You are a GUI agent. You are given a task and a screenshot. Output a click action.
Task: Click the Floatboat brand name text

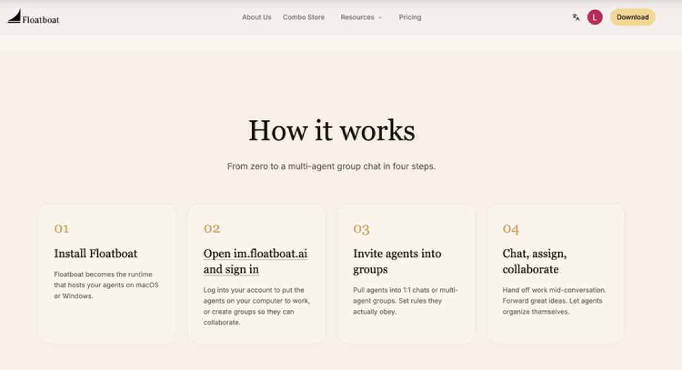click(40, 20)
